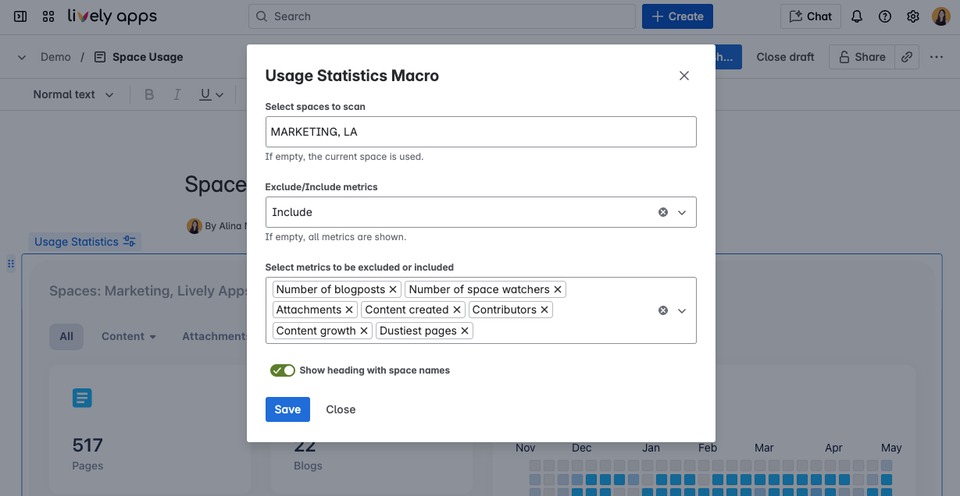Apply italic formatting in the editor toolbar
Image resolution: width=960 pixels, height=496 pixels.
(x=177, y=94)
